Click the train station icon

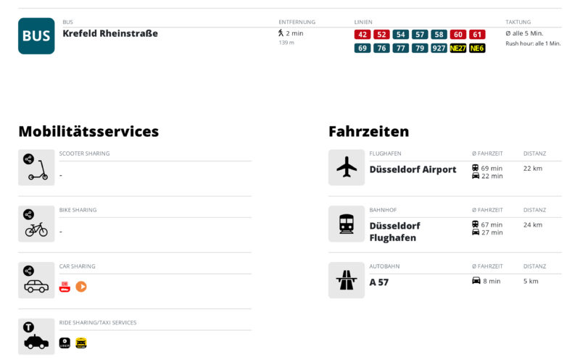tap(347, 224)
